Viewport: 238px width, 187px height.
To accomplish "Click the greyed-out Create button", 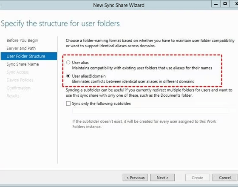I will click(198, 178).
